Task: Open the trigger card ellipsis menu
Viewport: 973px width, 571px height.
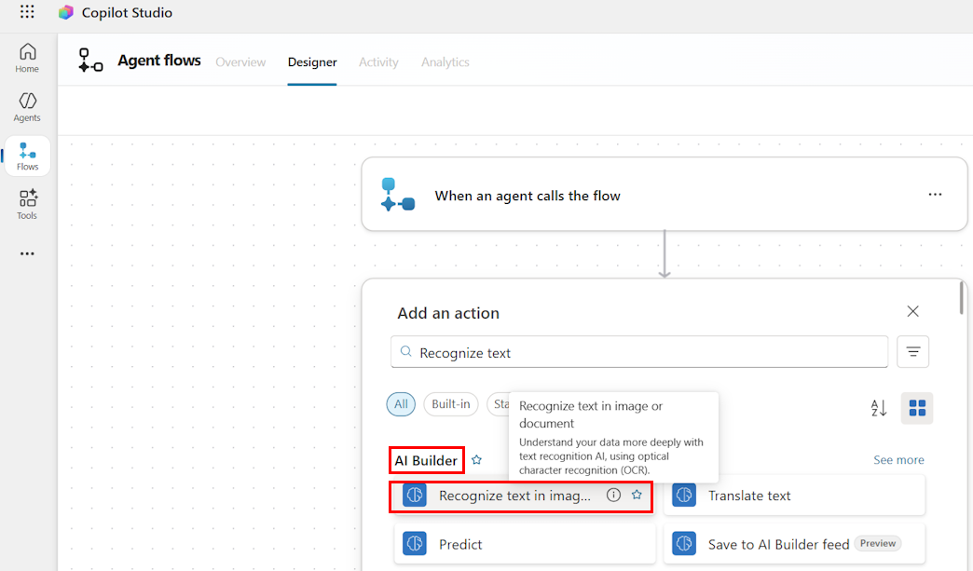Action: [x=935, y=195]
